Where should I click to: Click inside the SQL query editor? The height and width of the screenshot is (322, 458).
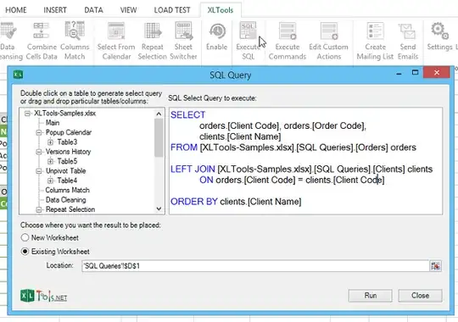305,161
